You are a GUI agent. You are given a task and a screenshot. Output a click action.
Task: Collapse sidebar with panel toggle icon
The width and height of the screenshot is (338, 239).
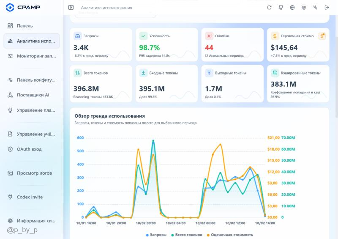click(71, 8)
